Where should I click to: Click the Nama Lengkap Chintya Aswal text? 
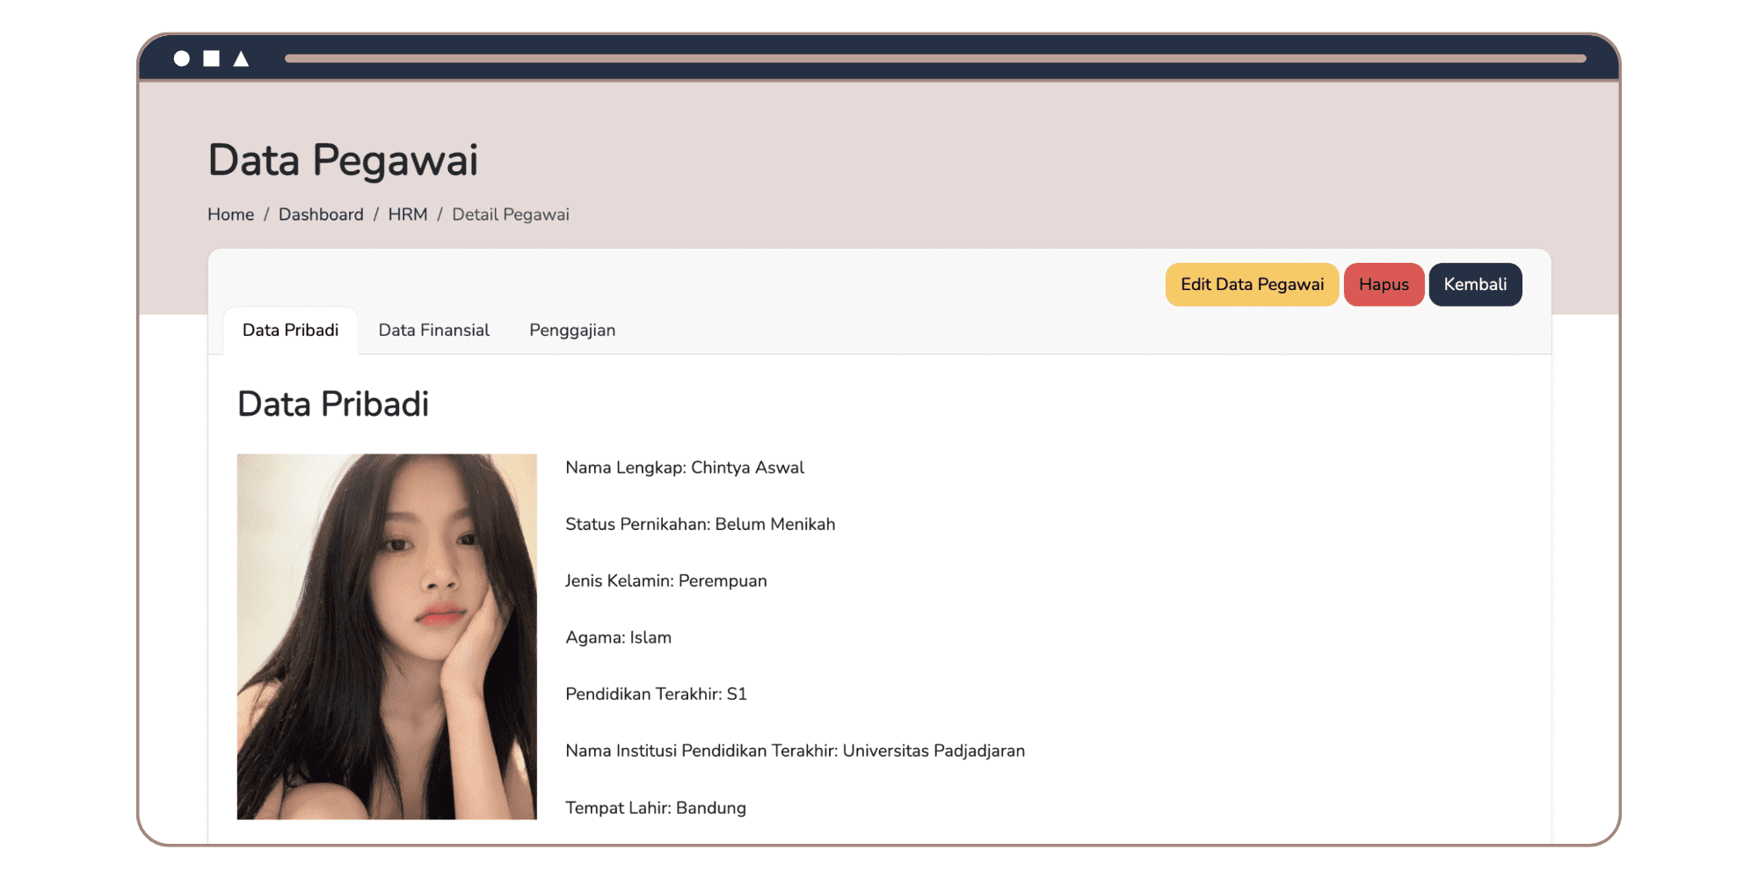pyautogui.click(x=684, y=468)
